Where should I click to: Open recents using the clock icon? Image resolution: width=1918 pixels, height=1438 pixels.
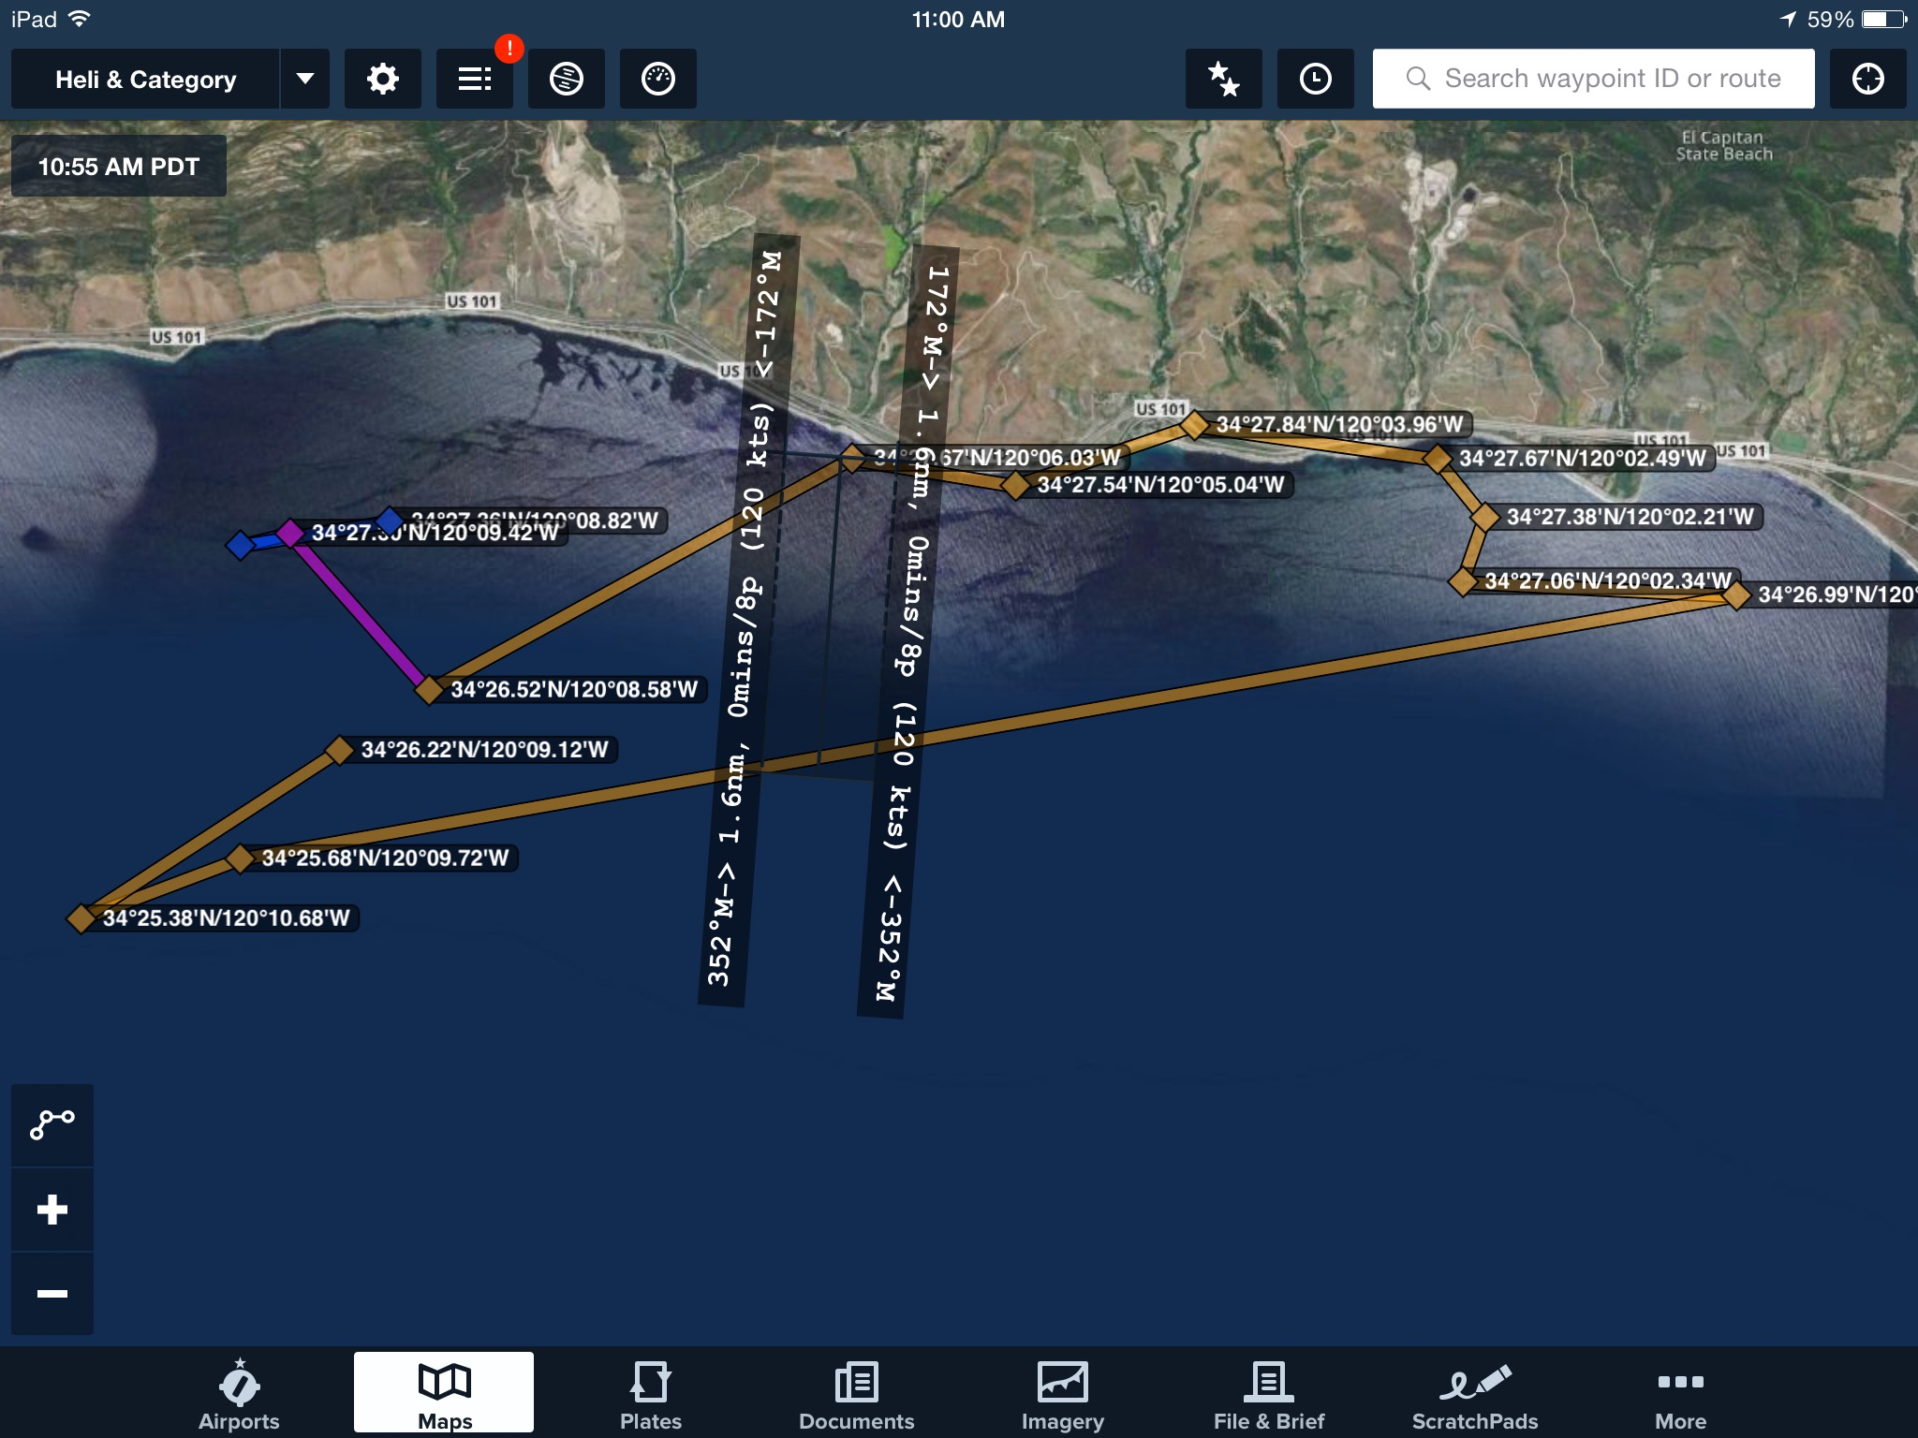pyautogui.click(x=1315, y=79)
